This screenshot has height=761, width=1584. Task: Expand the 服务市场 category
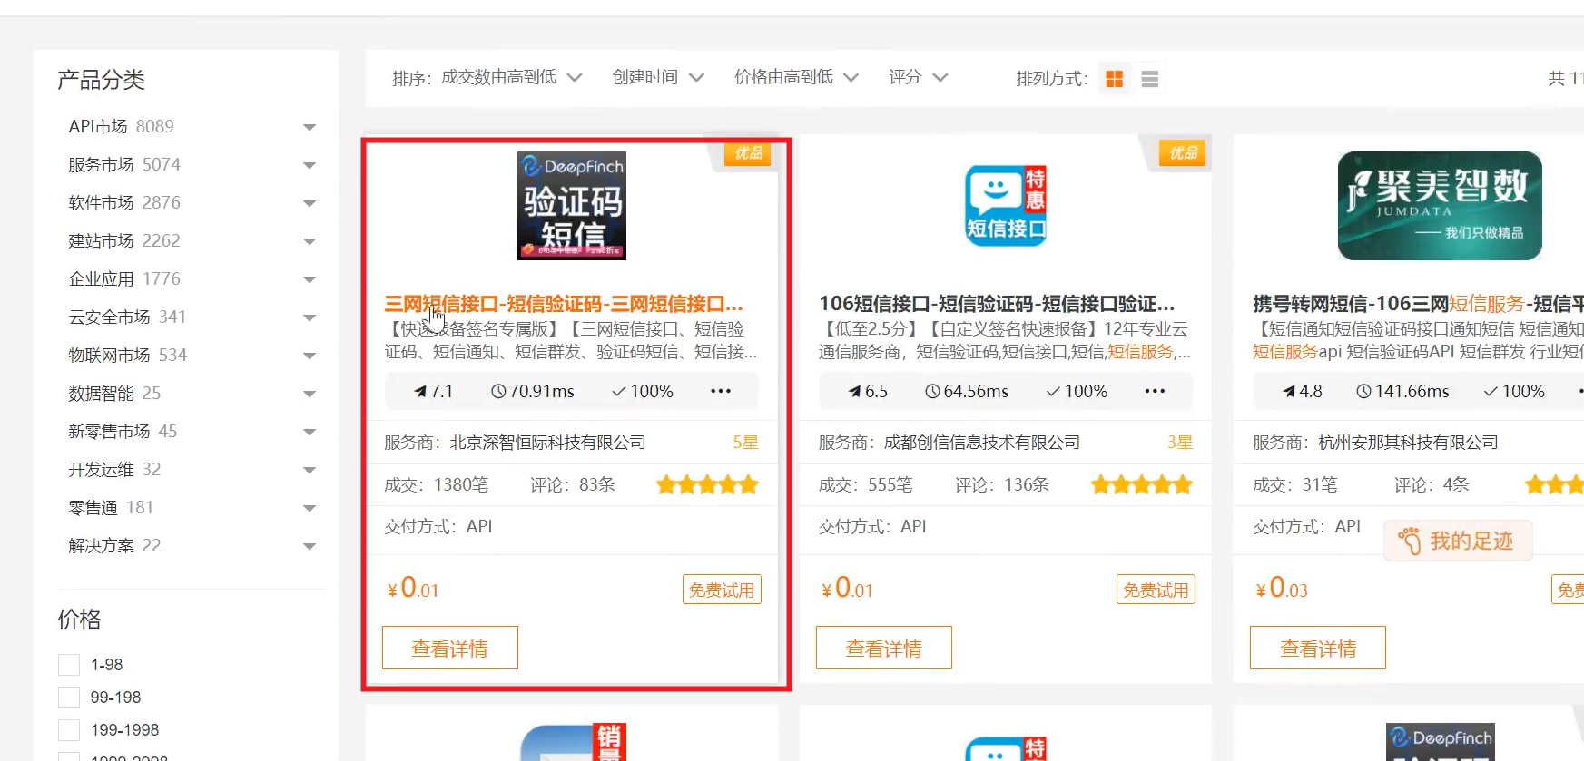[x=310, y=165]
